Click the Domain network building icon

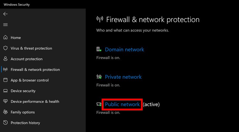pos(99,49)
